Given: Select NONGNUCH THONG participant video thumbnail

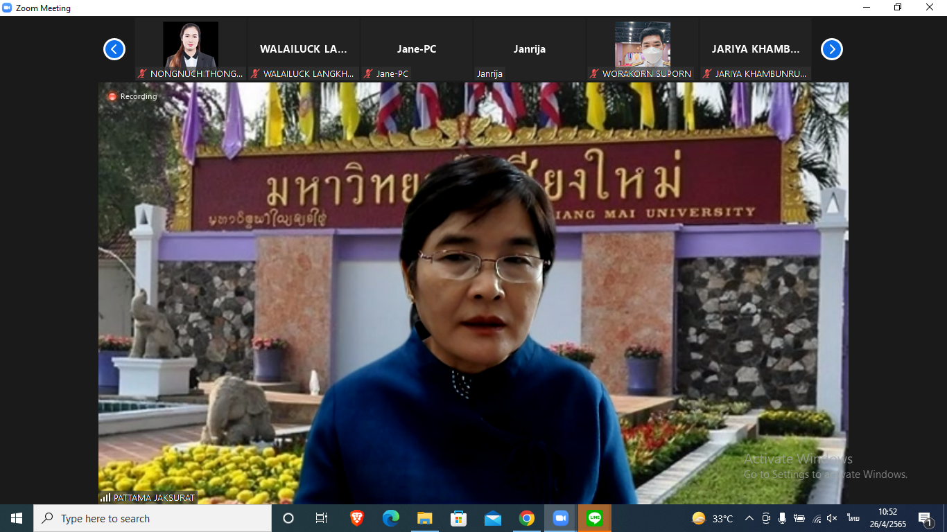Looking at the screenshot, I should tap(191, 50).
